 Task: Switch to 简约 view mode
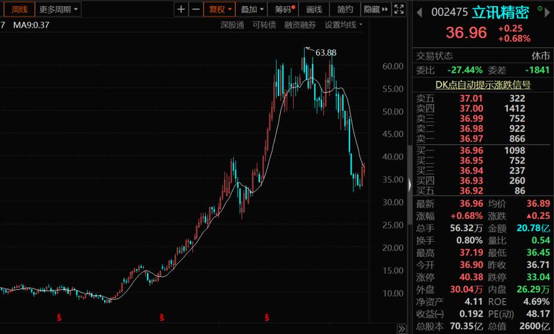click(345, 9)
